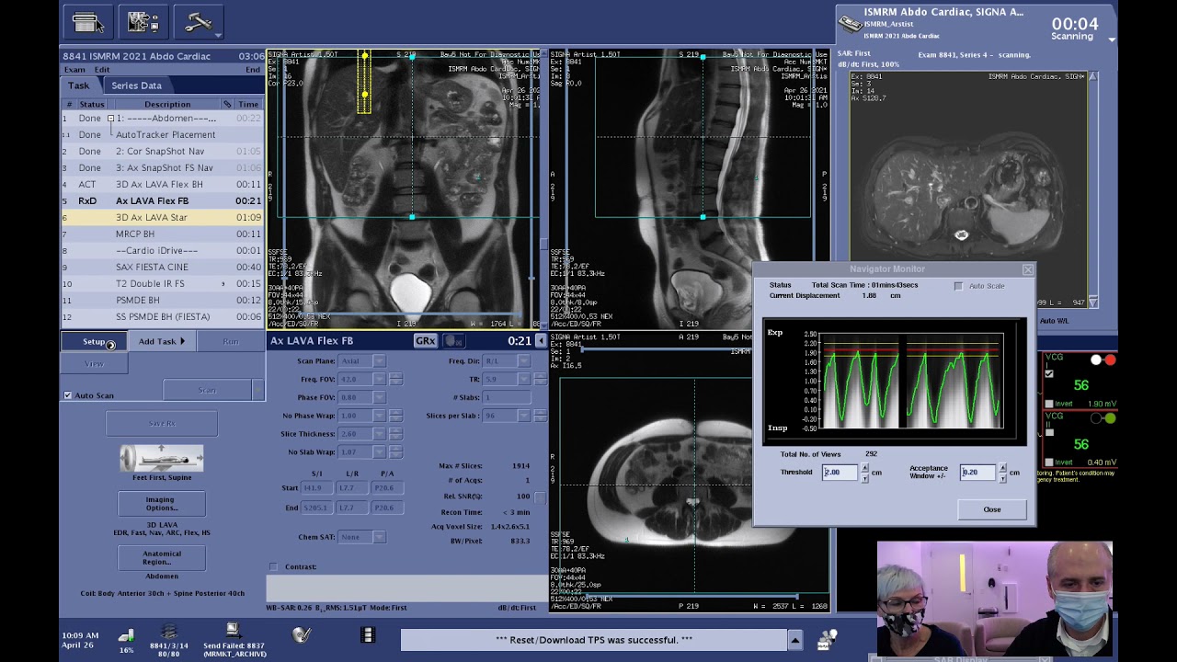This screenshot has width=1177, height=662.
Task: Select the T2 Double IR FS task row
Action: (162, 284)
